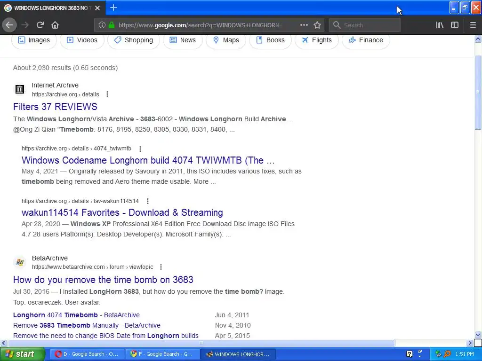Show site information icon in address bar
The image size is (482, 361).
pos(102,25)
